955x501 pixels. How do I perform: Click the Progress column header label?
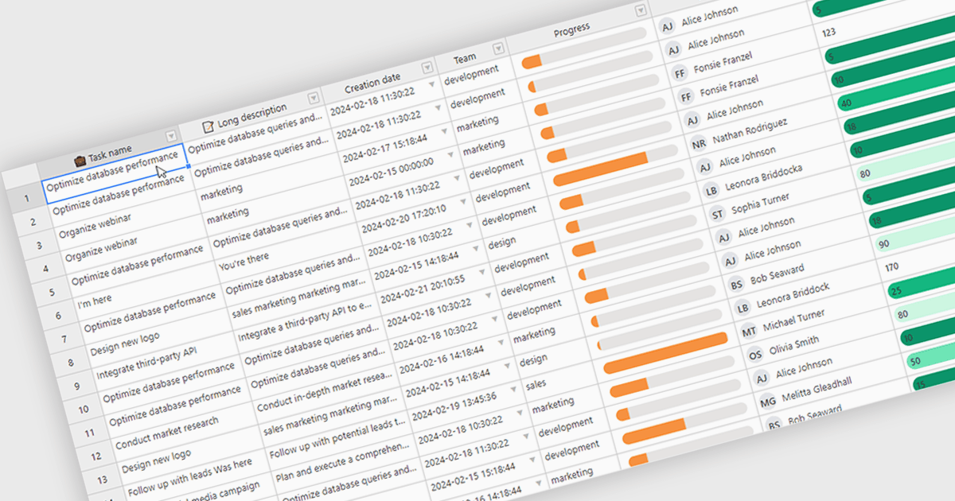[x=572, y=28]
